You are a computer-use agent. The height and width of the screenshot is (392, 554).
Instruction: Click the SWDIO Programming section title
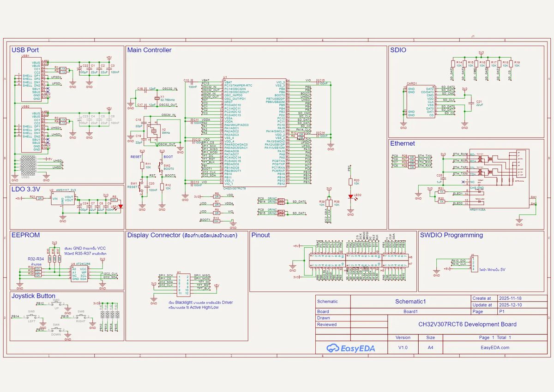click(451, 235)
